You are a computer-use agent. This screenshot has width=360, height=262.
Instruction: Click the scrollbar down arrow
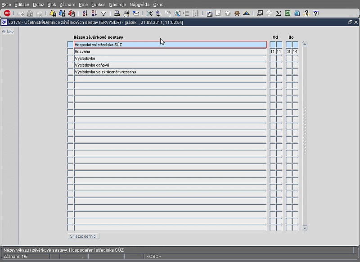point(305,228)
